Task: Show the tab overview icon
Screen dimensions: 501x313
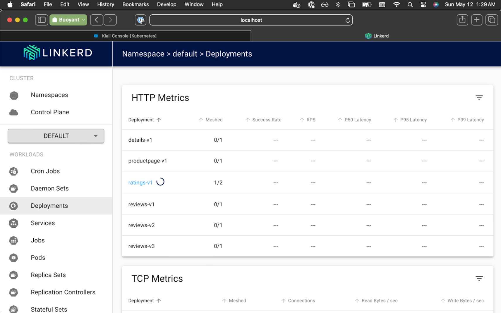Action: click(x=492, y=20)
